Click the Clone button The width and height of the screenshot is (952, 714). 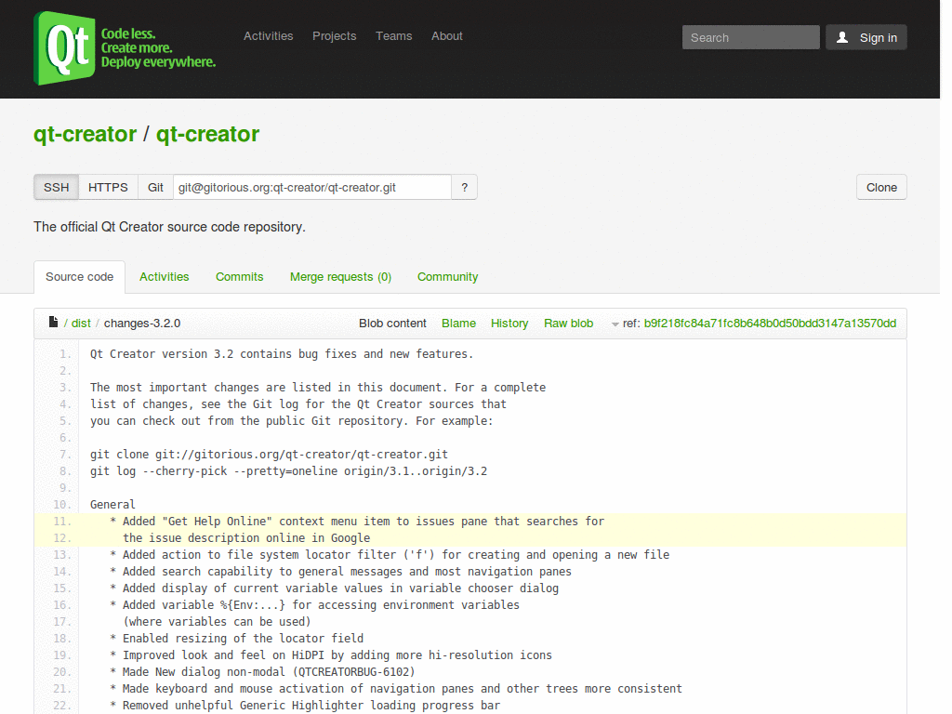pos(881,187)
